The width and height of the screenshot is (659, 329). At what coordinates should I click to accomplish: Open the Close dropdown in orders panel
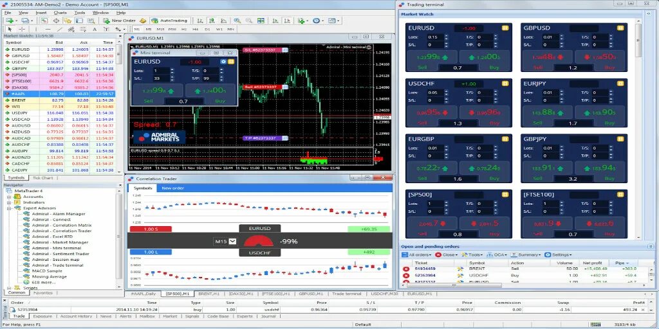point(447,254)
